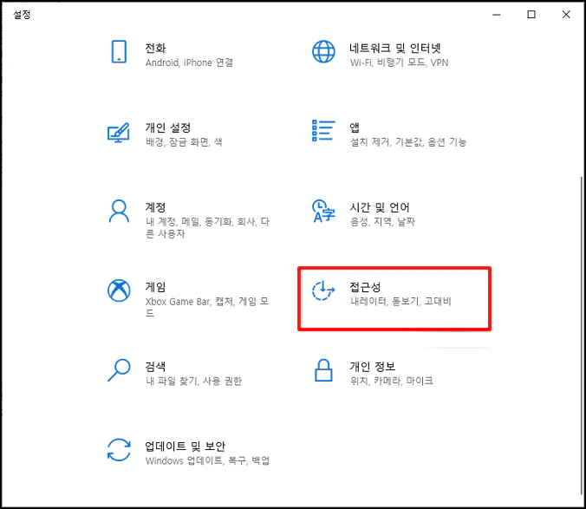Select the 접근성 title text

[365, 287]
